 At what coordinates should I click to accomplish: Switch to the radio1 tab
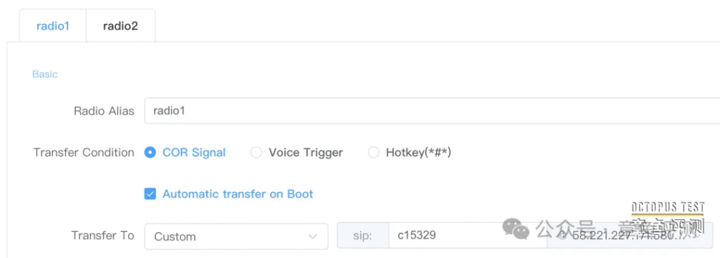53,26
